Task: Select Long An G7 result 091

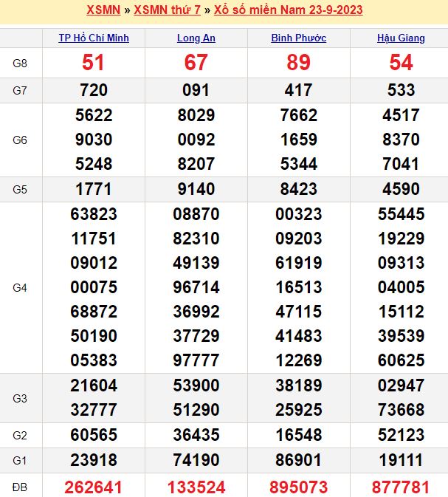Action: click(196, 90)
